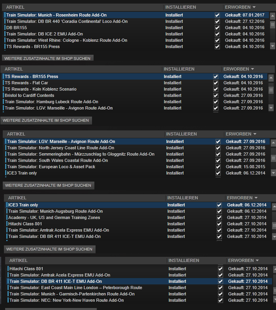The height and width of the screenshot is (310, 276).
Task: Open ERWORBEN sort arrow above the Munich-Augsburg list
Action: 256,198
